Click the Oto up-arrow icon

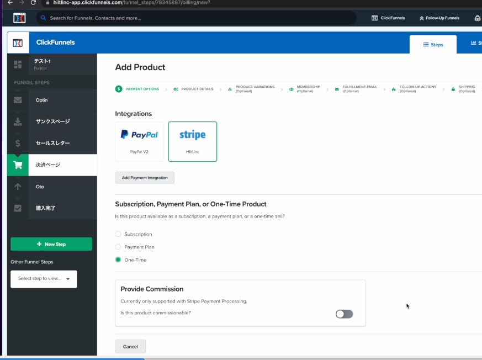[x=18, y=187]
